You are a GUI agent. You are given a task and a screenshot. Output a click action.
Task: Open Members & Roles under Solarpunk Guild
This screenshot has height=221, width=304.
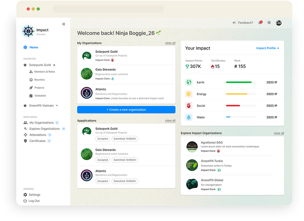[45, 72]
